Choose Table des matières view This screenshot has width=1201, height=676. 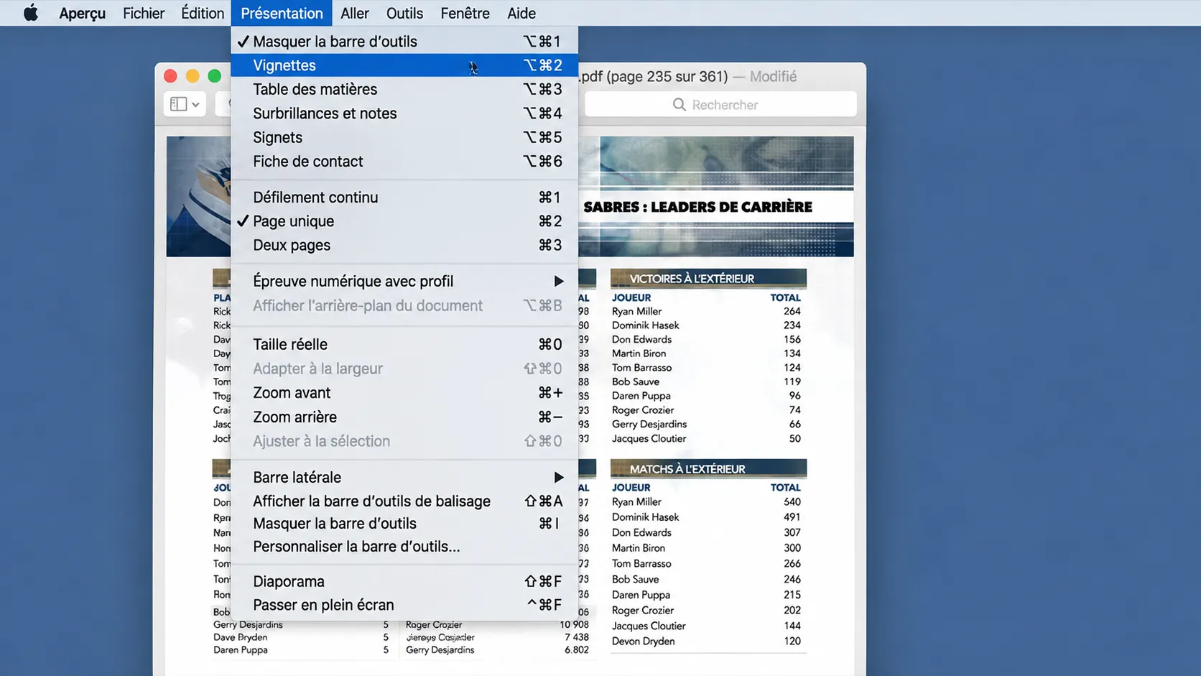tap(404, 89)
